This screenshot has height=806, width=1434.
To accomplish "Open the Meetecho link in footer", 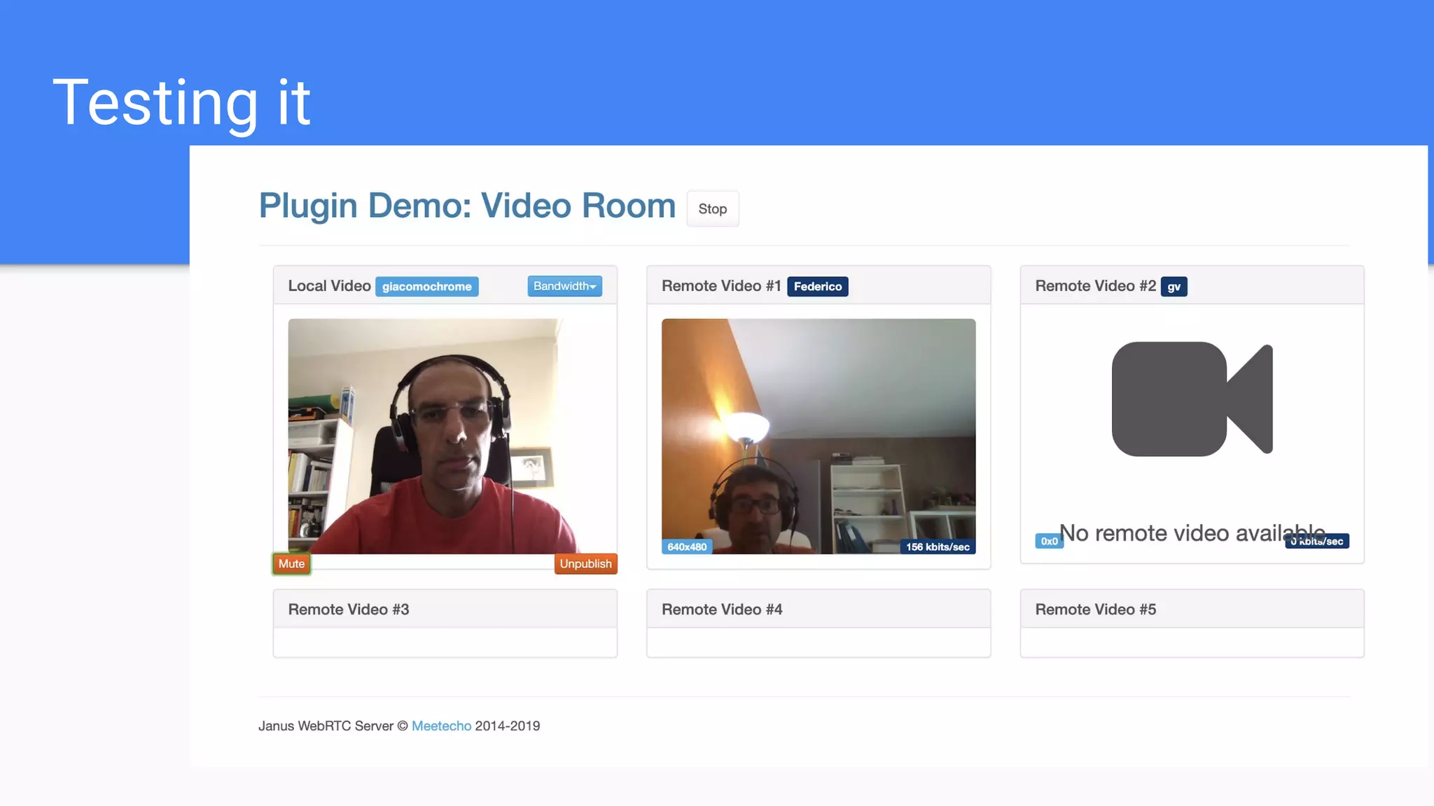I will pos(441,726).
